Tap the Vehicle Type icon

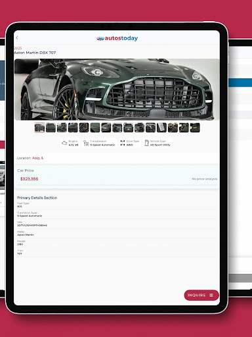click(x=146, y=143)
